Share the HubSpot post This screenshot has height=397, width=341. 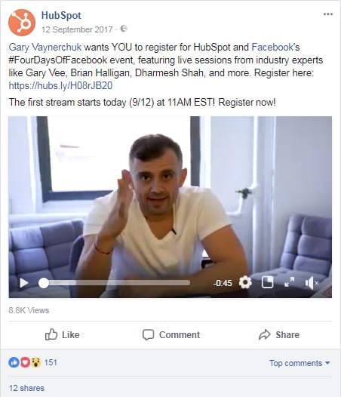tap(279, 334)
